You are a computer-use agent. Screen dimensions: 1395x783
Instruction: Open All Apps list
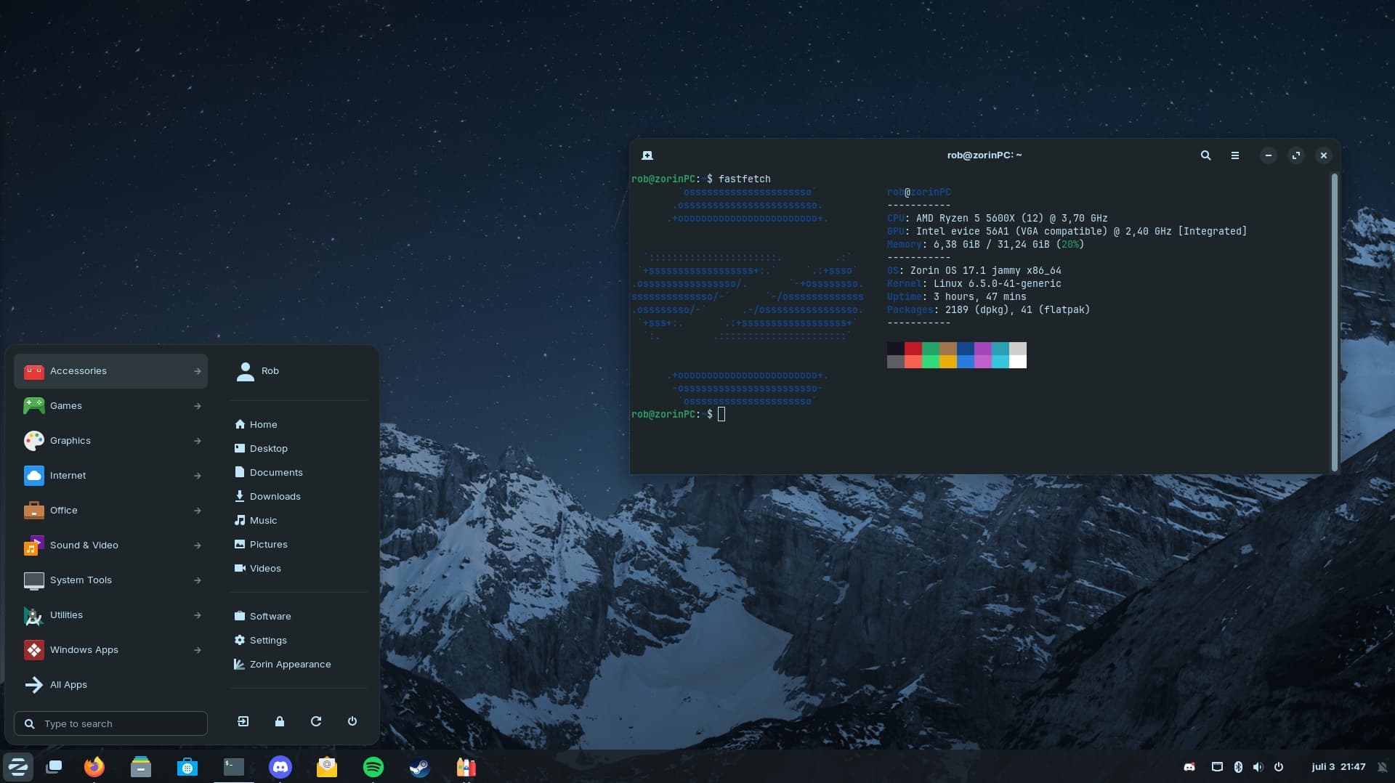68,685
